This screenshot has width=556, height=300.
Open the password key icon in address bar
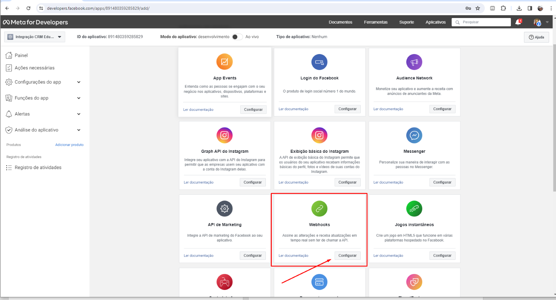468,8
